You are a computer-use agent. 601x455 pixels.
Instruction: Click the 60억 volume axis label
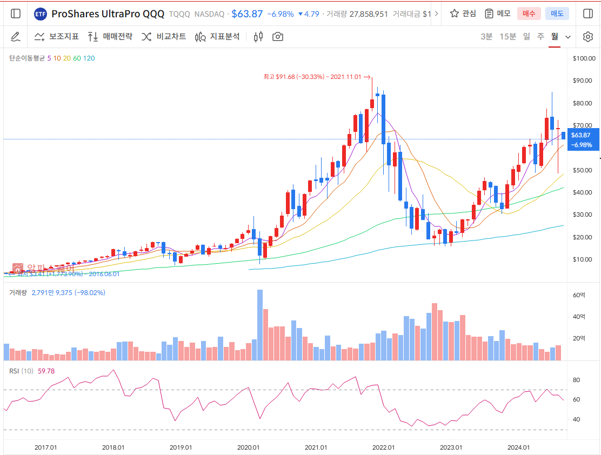(579, 295)
